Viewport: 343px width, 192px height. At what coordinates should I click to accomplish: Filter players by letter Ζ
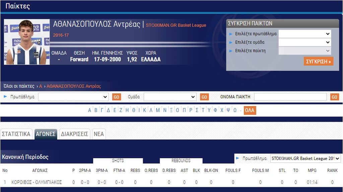pyautogui.click(x=121, y=110)
